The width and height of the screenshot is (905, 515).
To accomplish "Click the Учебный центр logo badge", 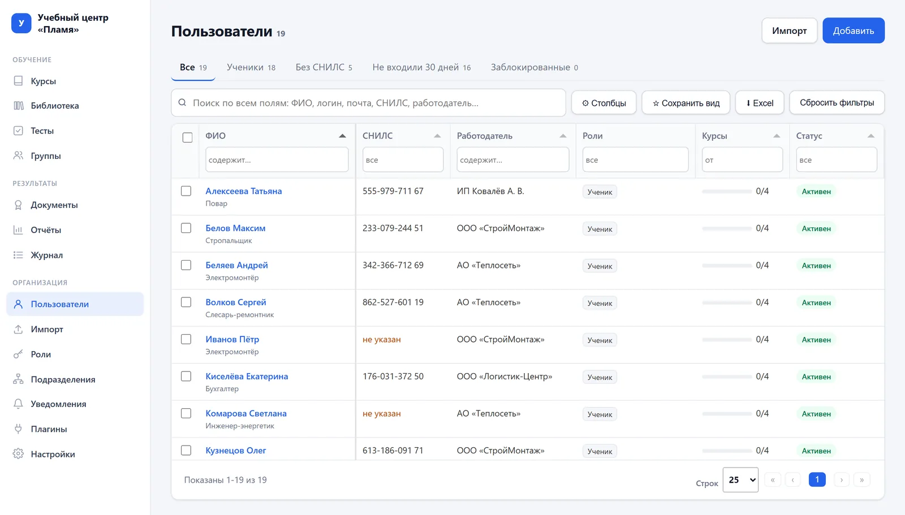I will pyautogui.click(x=21, y=23).
